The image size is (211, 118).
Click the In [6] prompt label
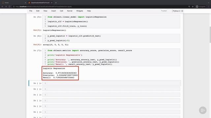tap(37, 36)
